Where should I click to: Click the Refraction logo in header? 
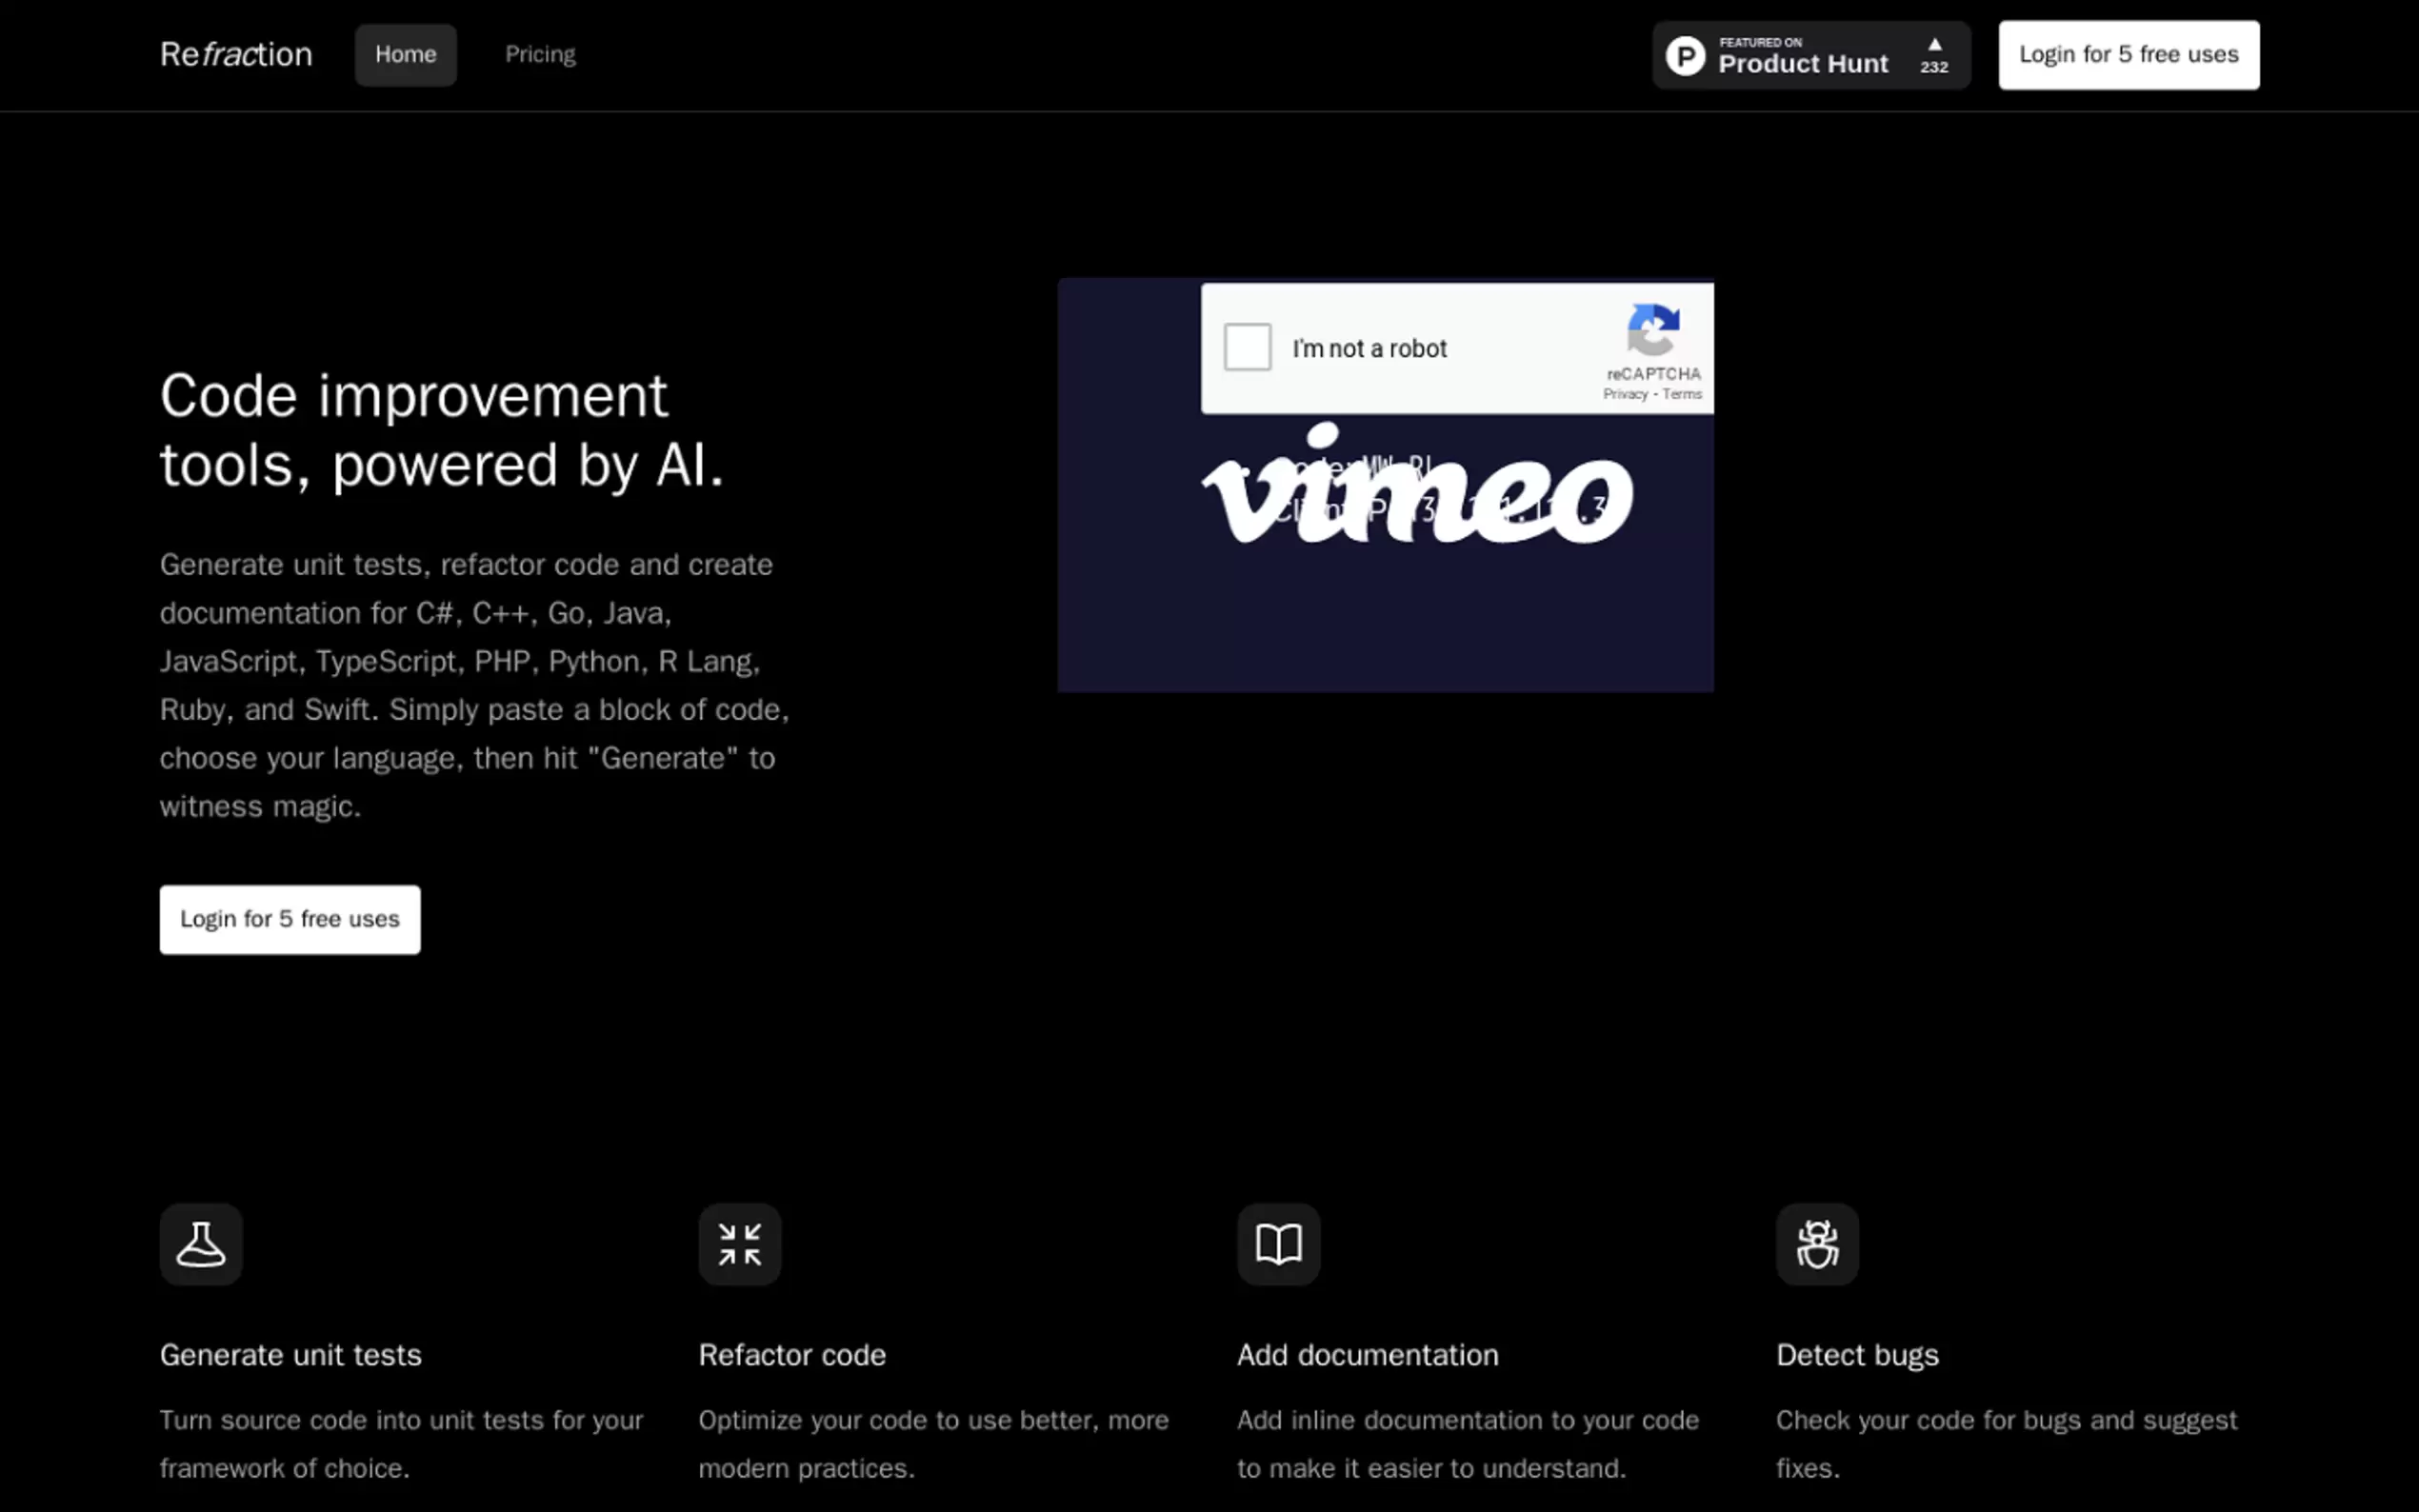click(x=236, y=54)
